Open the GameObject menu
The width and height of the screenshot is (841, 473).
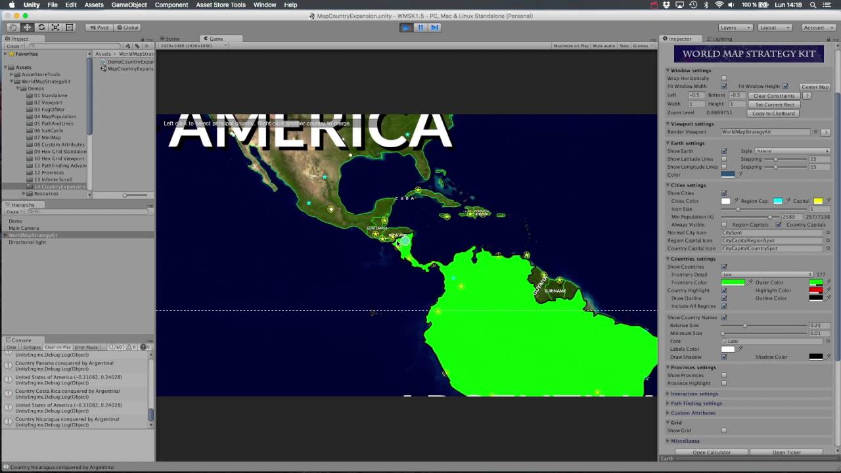click(x=129, y=5)
